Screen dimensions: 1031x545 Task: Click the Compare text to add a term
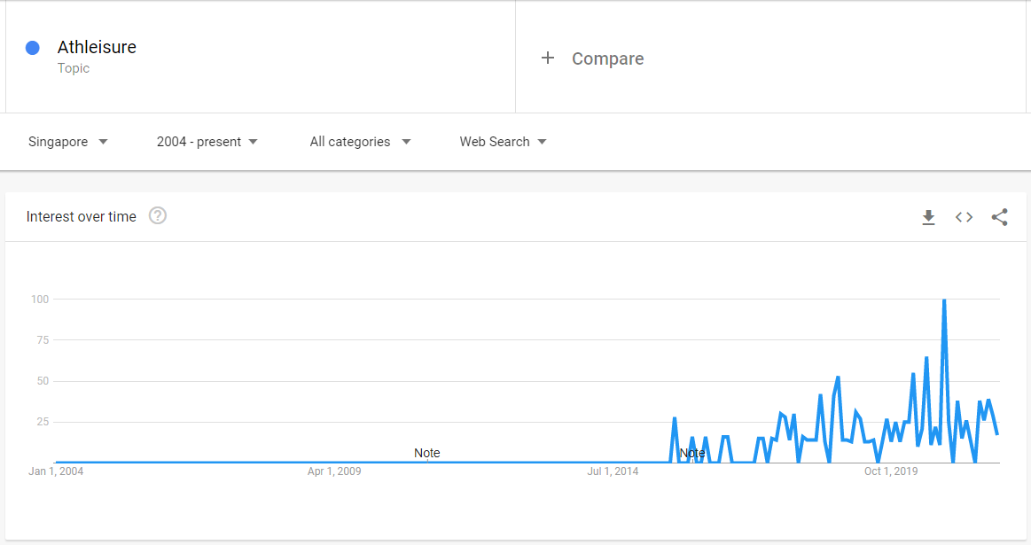tap(607, 58)
